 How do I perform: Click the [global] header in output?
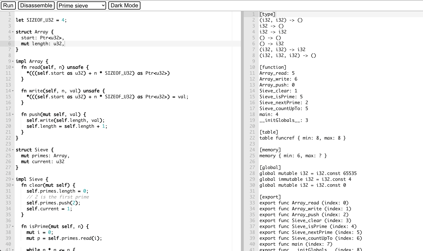pyautogui.click(x=270, y=167)
